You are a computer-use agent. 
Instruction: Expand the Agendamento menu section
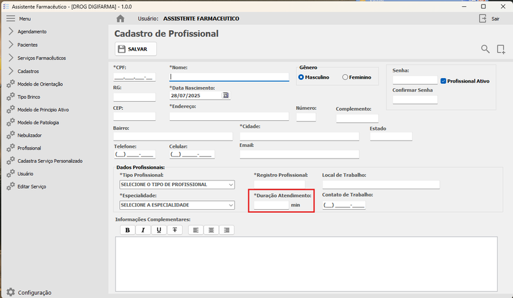11,31
